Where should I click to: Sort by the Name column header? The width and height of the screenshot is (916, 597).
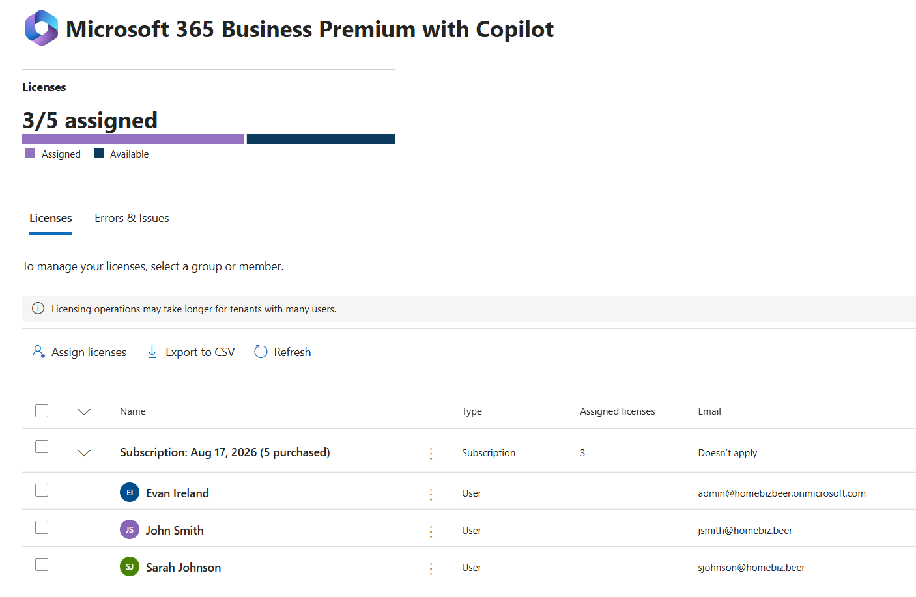click(x=133, y=411)
